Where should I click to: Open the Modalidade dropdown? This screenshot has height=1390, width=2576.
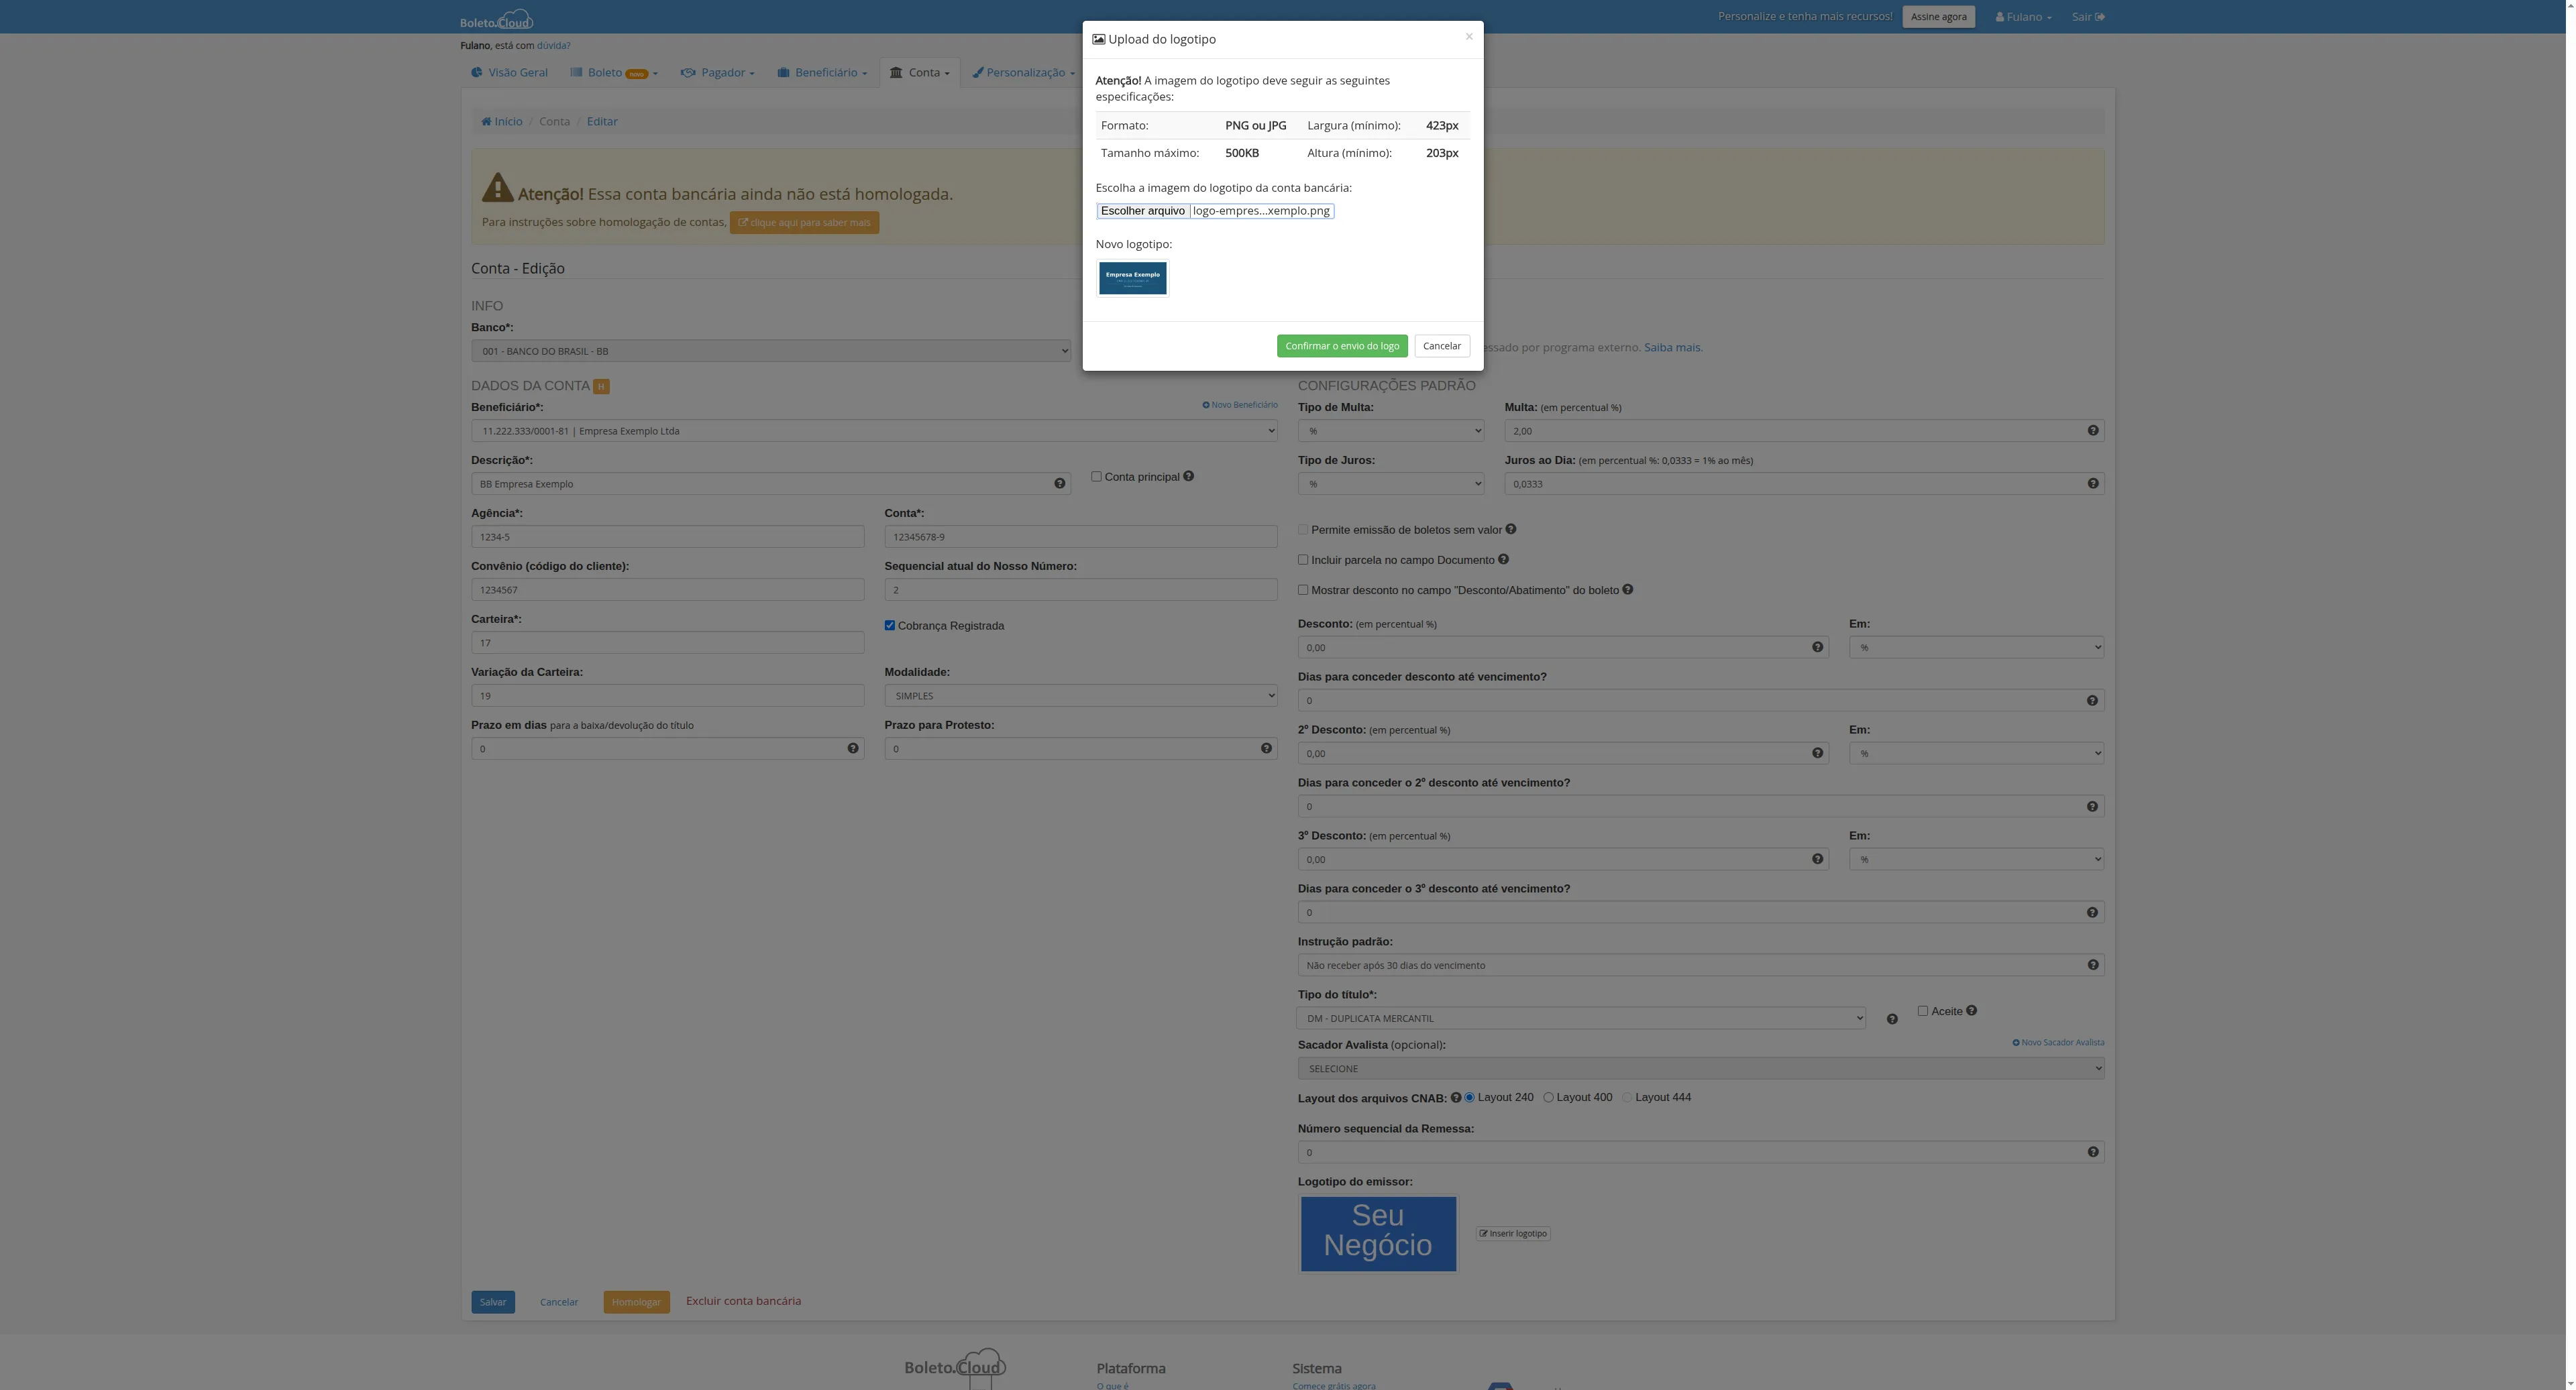(1080, 695)
